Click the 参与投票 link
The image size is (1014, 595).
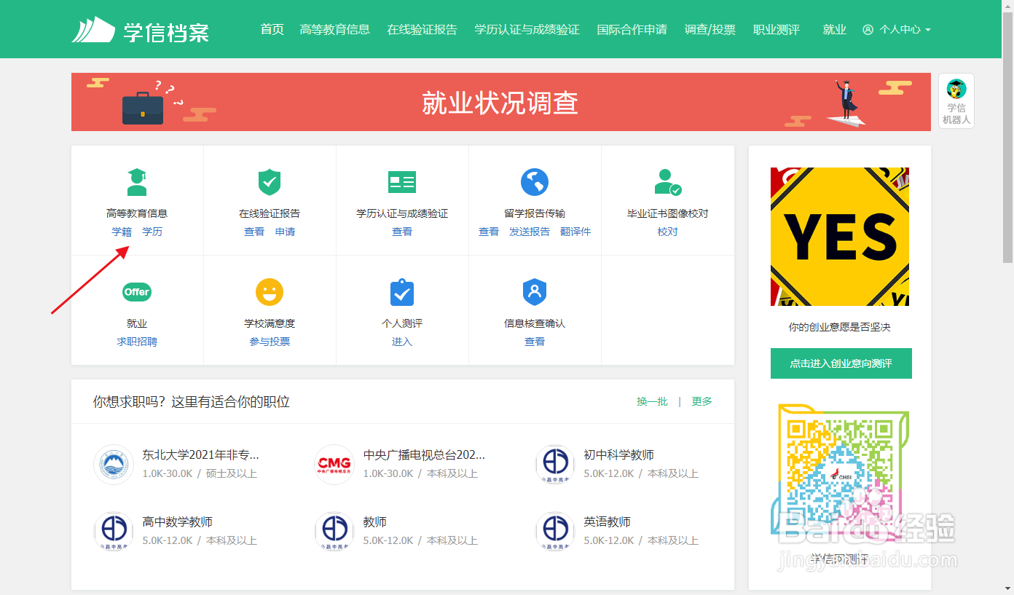270,342
